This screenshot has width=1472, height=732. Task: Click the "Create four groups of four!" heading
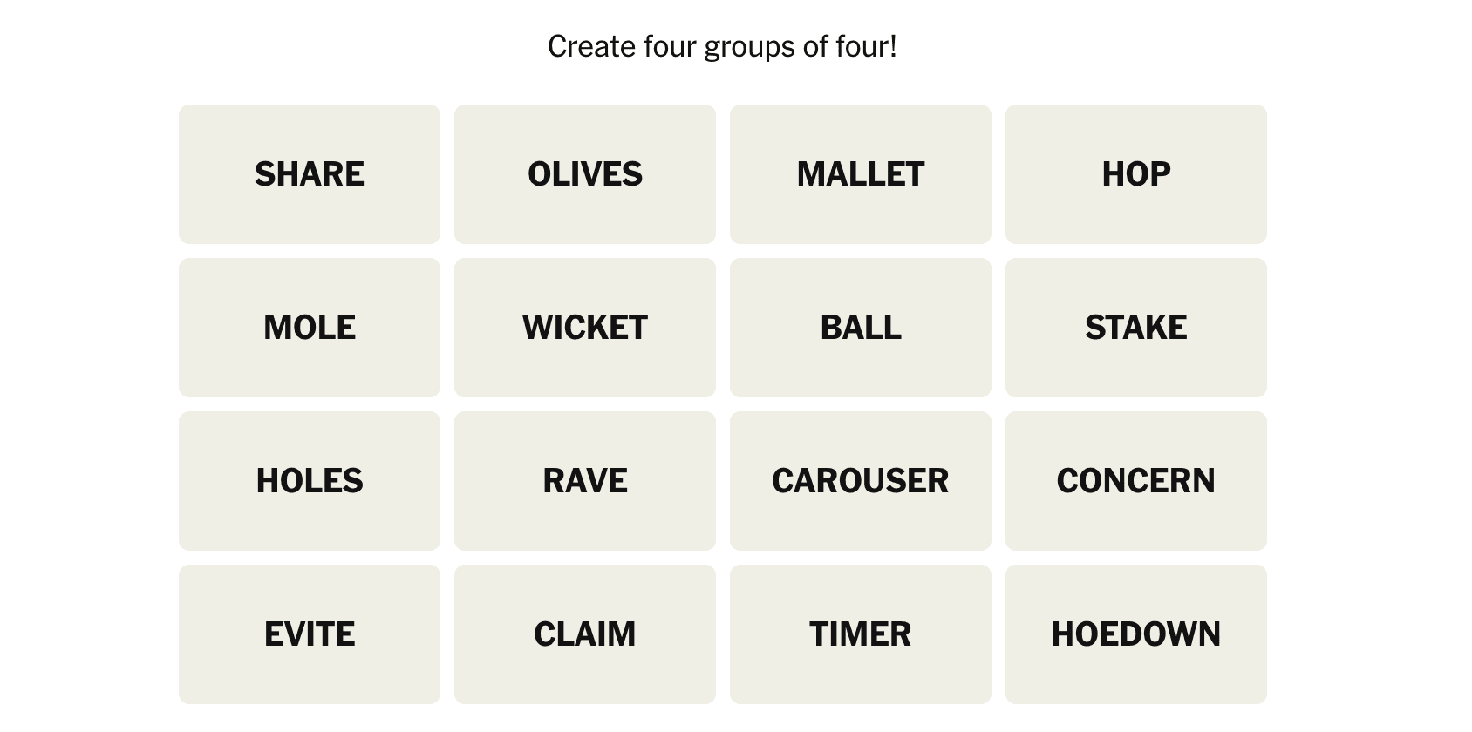pos(722,47)
